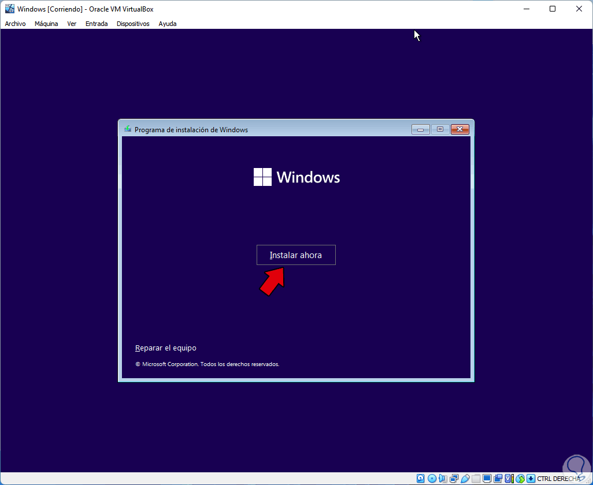Open the Ayuda menu
The image size is (593, 485).
point(168,24)
